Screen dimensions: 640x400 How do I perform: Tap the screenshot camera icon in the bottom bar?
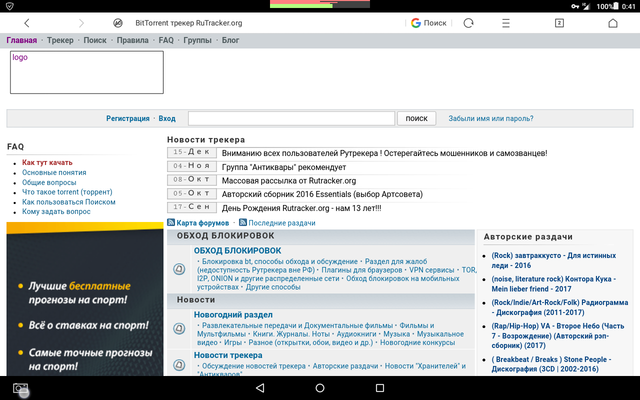[x=20, y=388]
